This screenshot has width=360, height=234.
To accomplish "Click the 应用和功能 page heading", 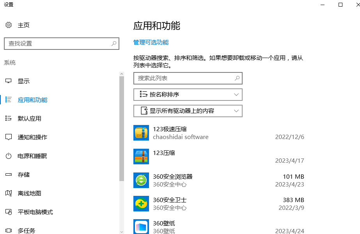I will click(x=157, y=26).
